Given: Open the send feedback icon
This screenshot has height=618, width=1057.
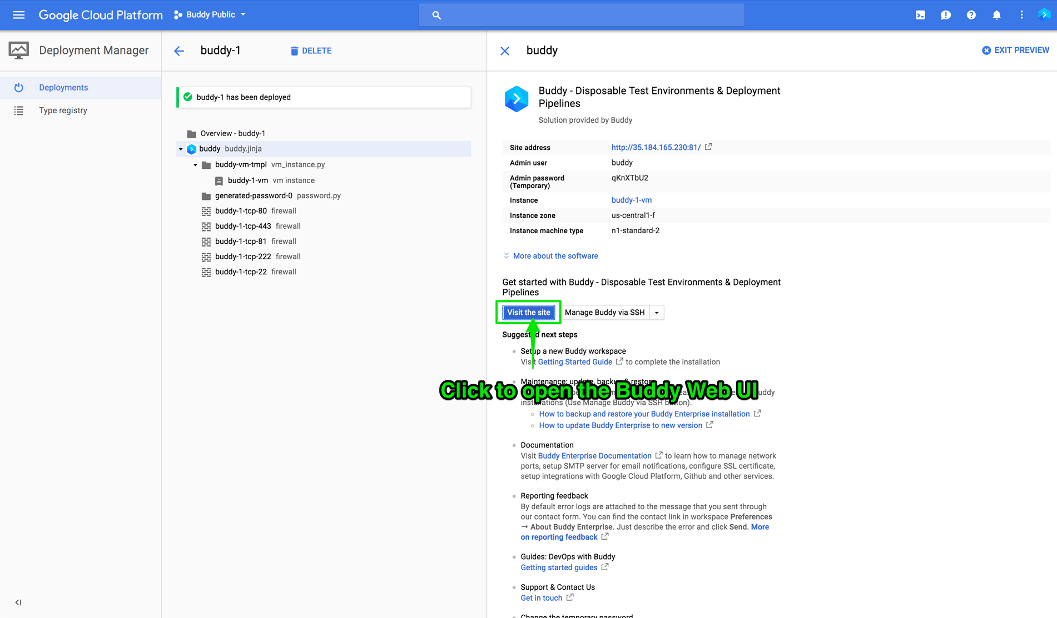Looking at the screenshot, I should coord(945,15).
